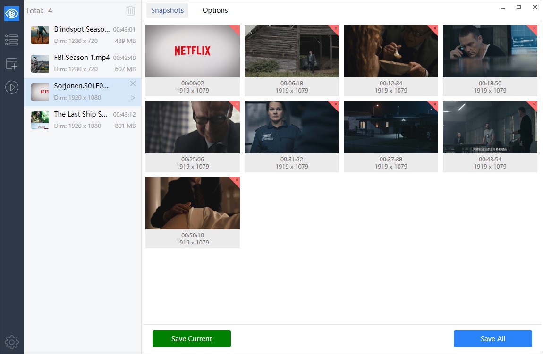Screen dimensions: 543x354
Task: Open the file list view icon
Action: click(x=12, y=40)
